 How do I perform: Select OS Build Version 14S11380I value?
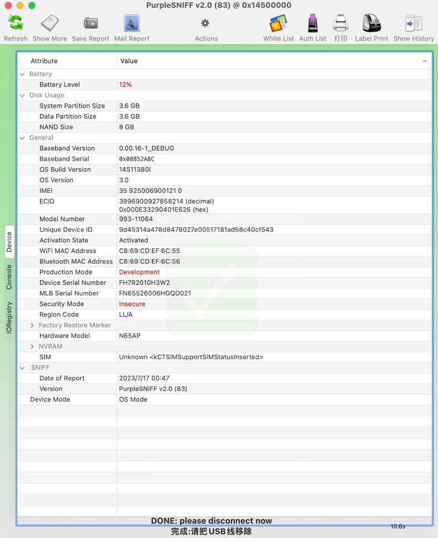pos(135,170)
